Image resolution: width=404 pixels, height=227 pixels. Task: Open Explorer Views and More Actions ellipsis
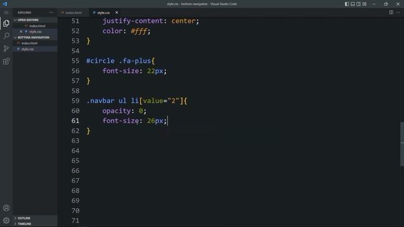point(51,13)
